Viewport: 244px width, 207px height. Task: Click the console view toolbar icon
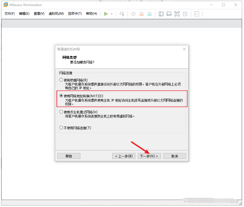(x=197, y=14)
